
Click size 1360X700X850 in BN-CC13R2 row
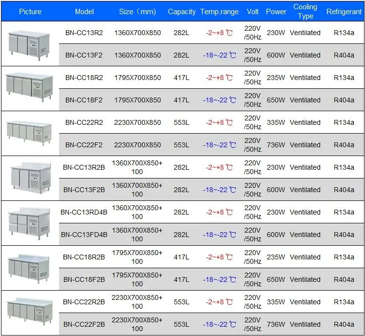point(137,33)
